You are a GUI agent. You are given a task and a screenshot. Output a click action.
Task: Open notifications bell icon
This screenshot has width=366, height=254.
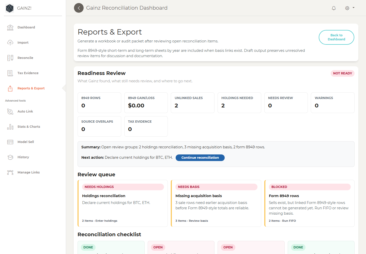[334, 8]
